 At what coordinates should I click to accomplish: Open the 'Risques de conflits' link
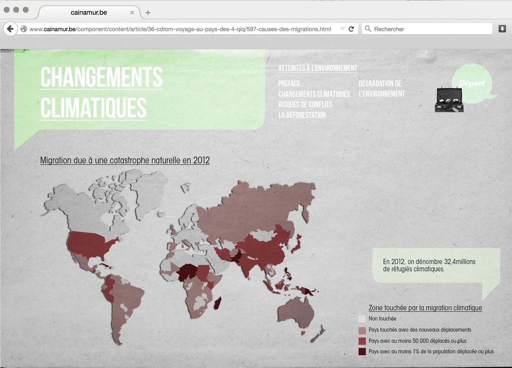pyautogui.click(x=305, y=104)
